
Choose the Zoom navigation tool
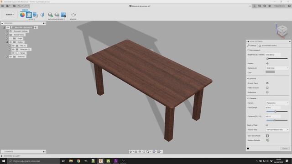click(x=144, y=152)
